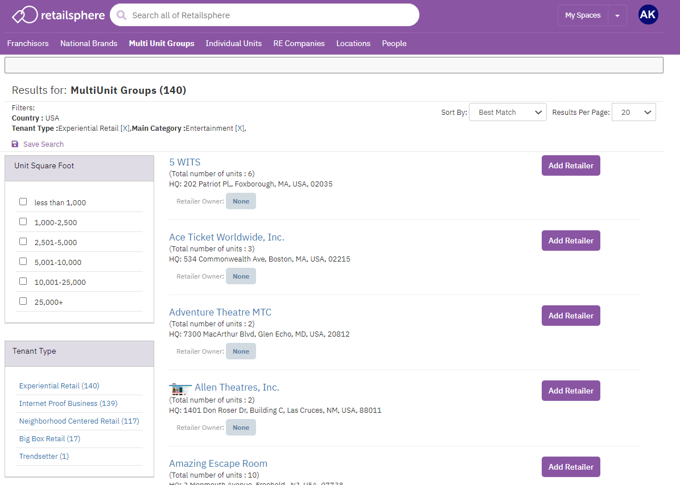
Task: Filter by Big Box Retail (17)
Action: coord(50,438)
